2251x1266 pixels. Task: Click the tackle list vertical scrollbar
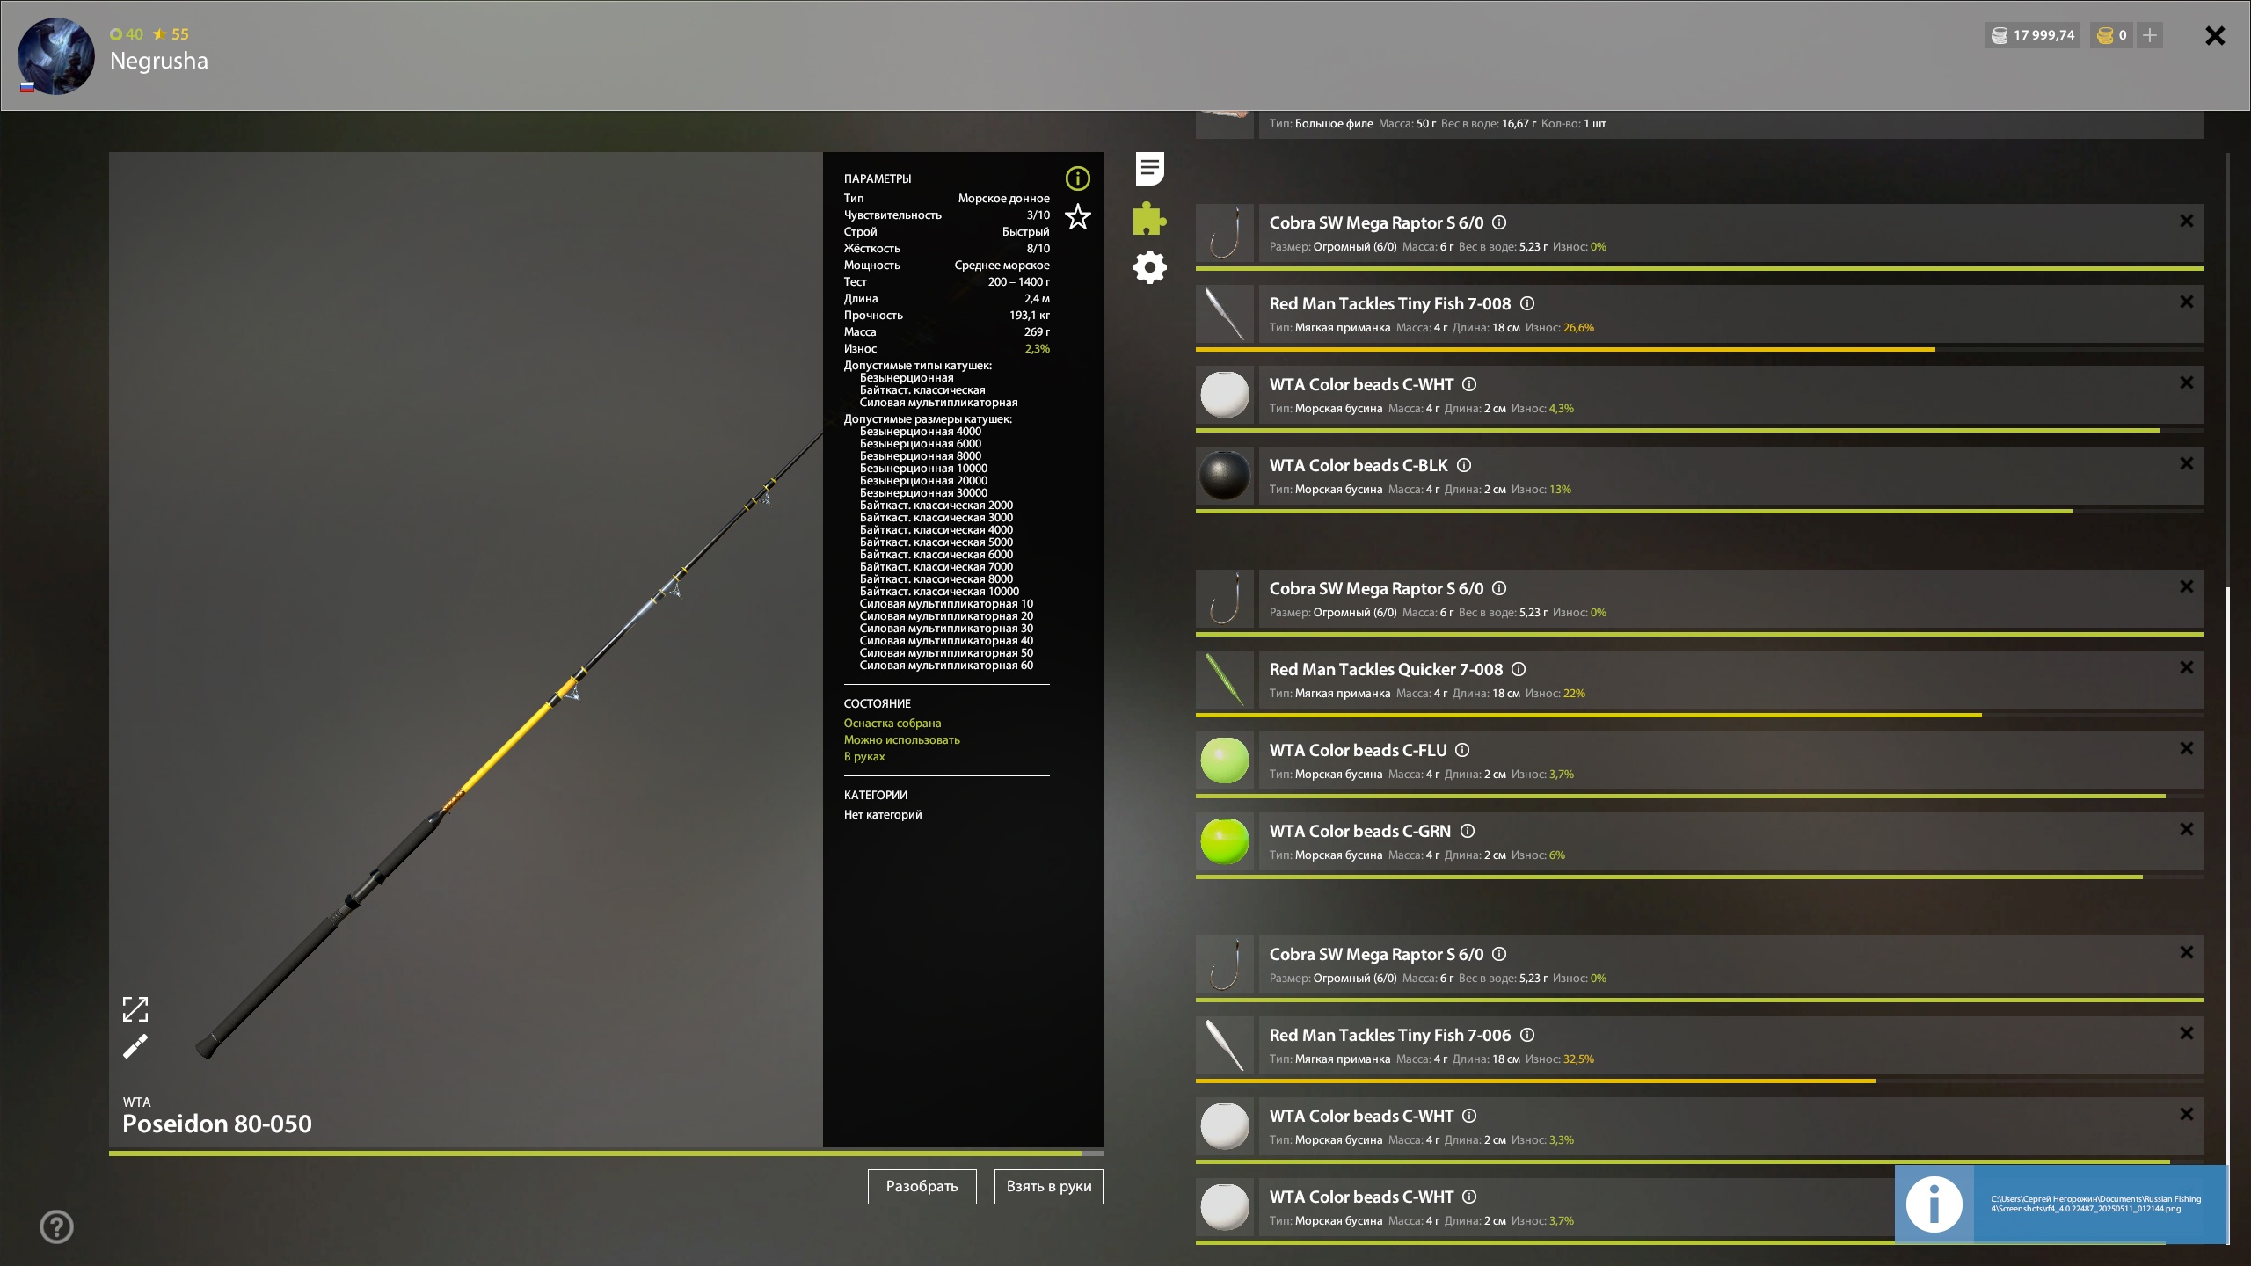click(2227, 914)
